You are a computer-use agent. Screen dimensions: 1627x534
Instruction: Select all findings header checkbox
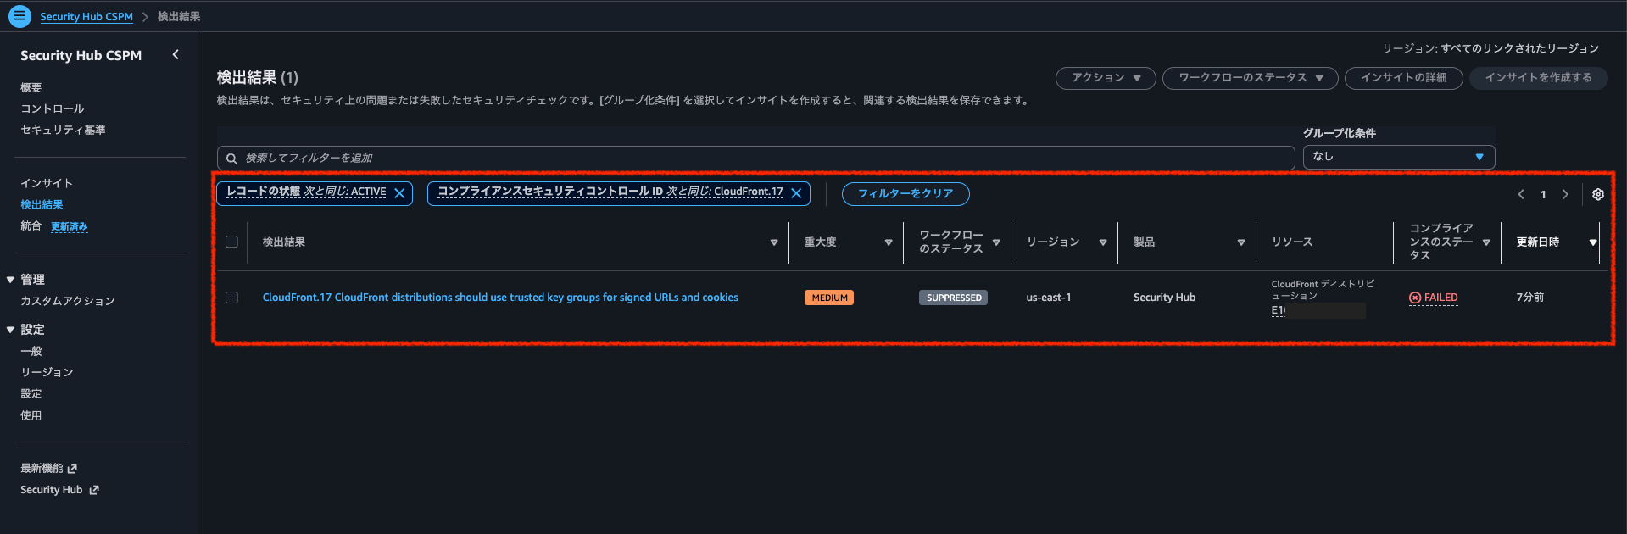click(x=231, y=242)
